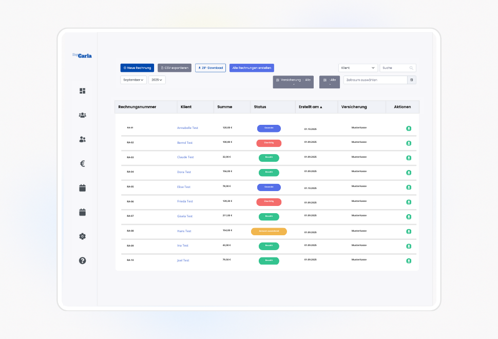Image resolution: width=498 pixels, height=339 pixels.
Task: Click the Bezahlt badge for RA-10
Action: 269,261
